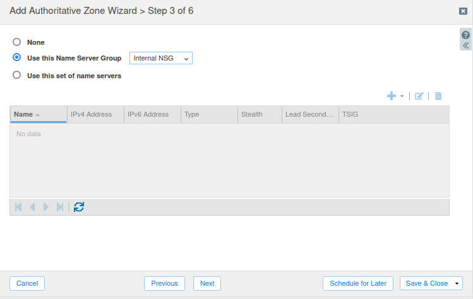Expand Save & Close dropdown arrow
Viewport: 473px width, 299px height.
[457, 284]
